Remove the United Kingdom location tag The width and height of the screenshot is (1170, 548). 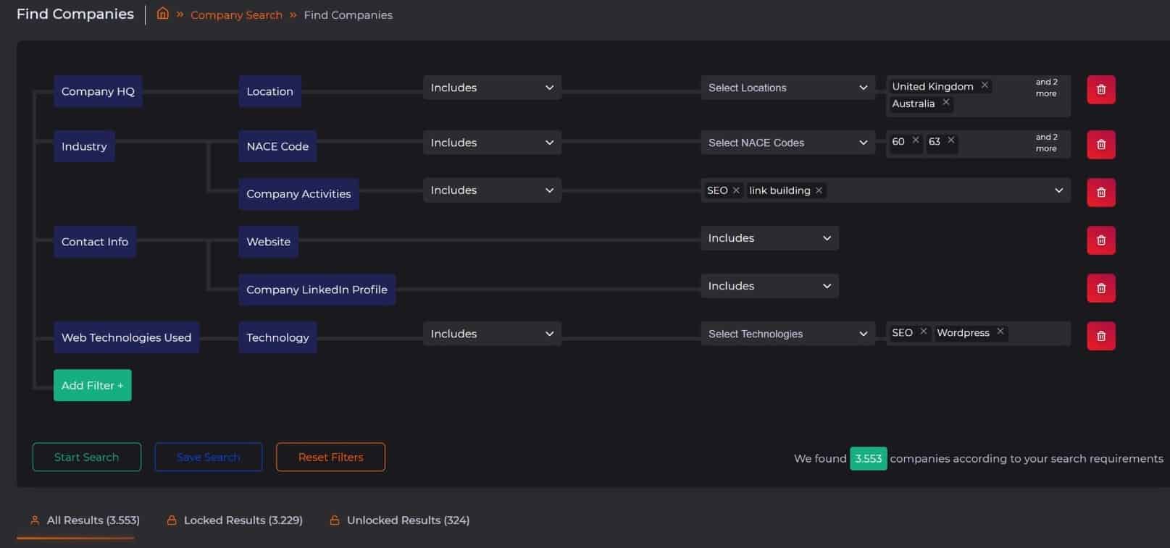985,85
